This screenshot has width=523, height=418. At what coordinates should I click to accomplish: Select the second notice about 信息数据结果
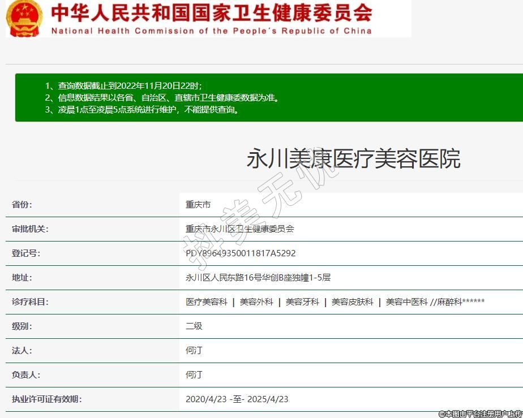162,97
